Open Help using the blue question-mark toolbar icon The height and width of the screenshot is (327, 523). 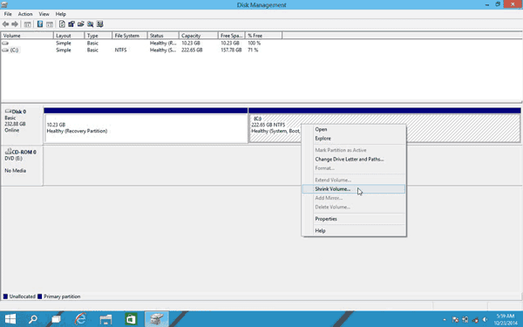[40, 24]
